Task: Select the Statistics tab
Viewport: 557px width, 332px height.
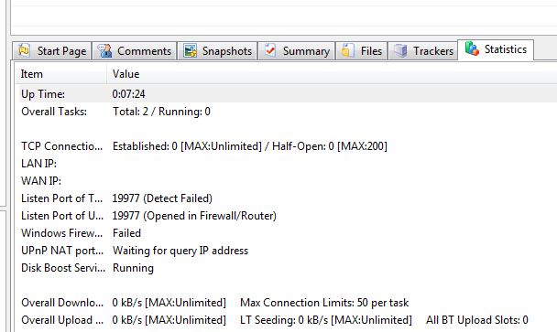Action: tap(496, 49)
